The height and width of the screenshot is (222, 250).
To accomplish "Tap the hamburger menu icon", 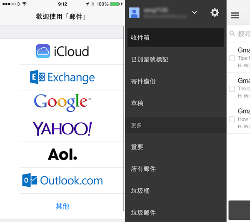I will [x=235, y=15].
